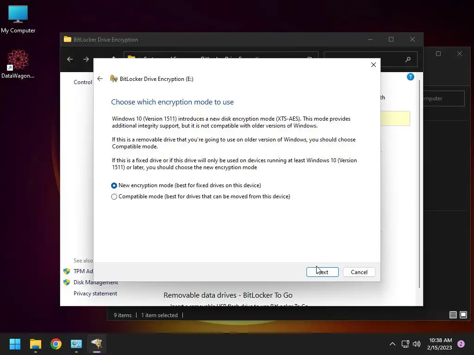This screenshot has height=355, width=474.
Task: Select Compatible mode radio button
Action: click(114, 196)
